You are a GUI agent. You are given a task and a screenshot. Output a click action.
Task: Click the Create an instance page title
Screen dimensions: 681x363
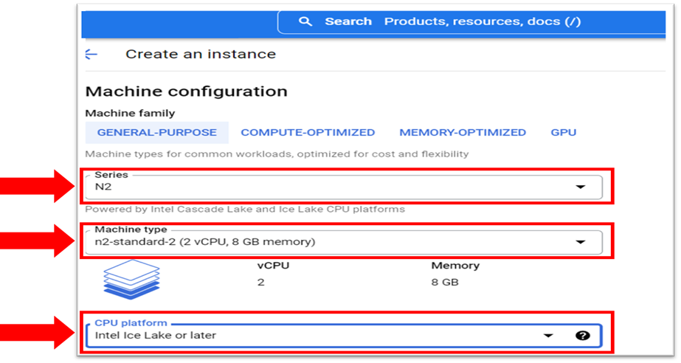[x=201, y=54]
